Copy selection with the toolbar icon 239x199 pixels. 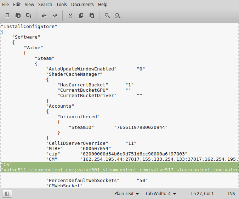pyautogui.click(x=81, y=16)
